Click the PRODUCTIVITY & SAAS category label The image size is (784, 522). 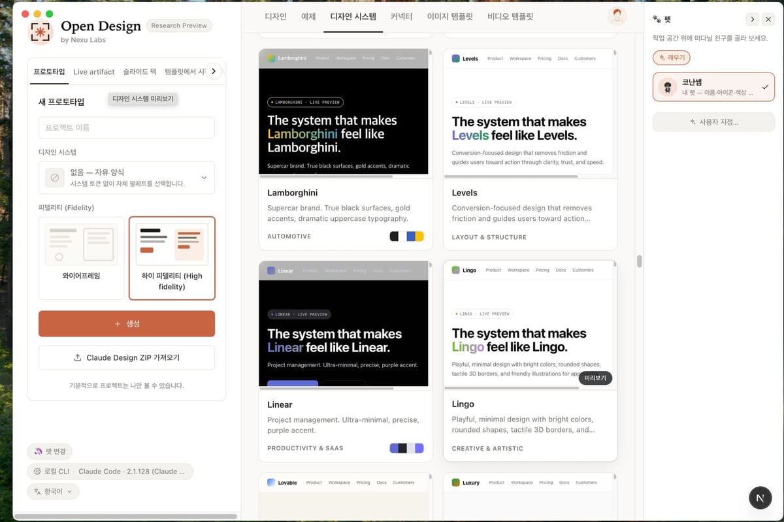coord(305,448)
